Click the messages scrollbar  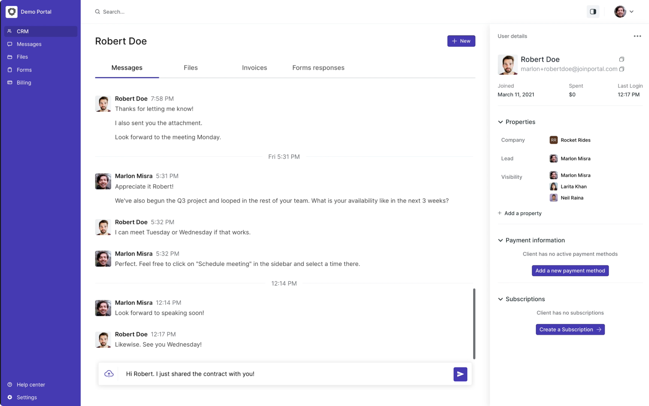click(474, 324)
